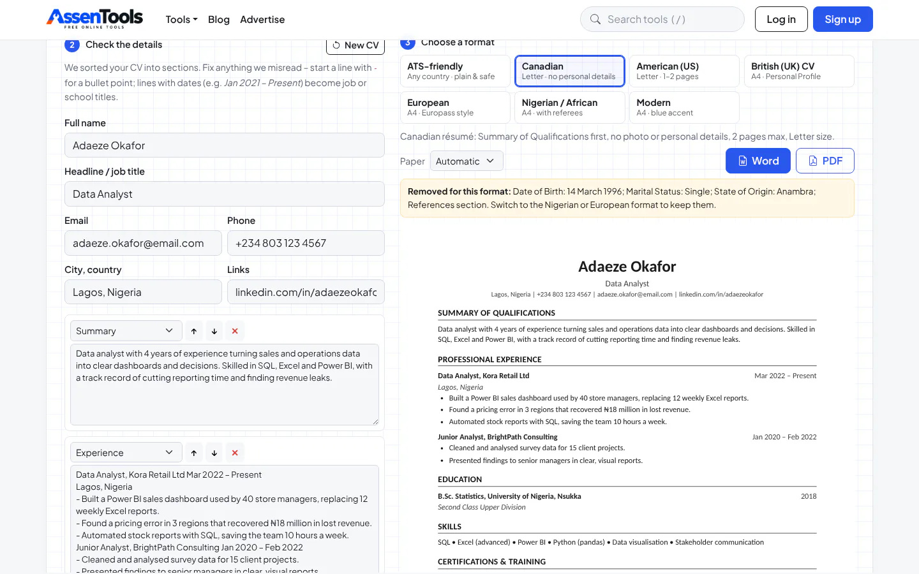Click into the Experience text area
Image resolution: width=919 pixels, height=574 pixels.
225,519
